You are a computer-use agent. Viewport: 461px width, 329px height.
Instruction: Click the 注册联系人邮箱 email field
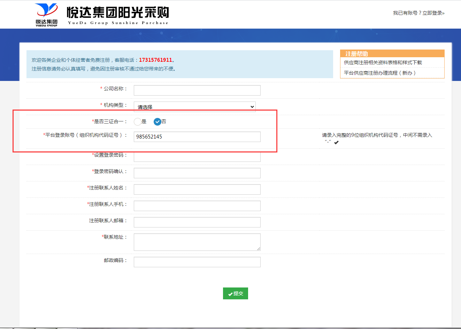coord(197,222)
